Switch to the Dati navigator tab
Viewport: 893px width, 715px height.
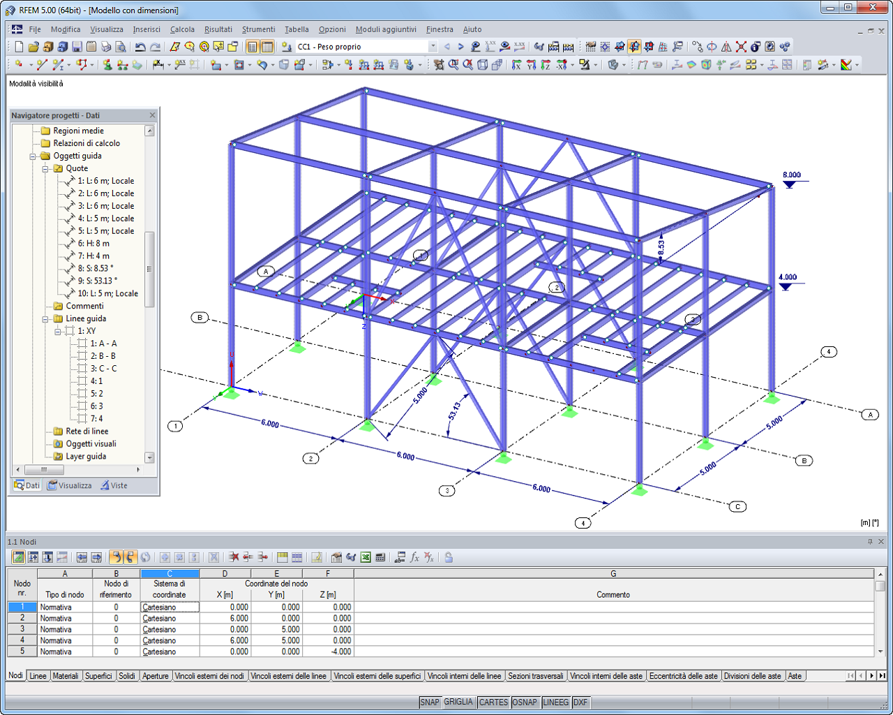(x=27, y=485)
